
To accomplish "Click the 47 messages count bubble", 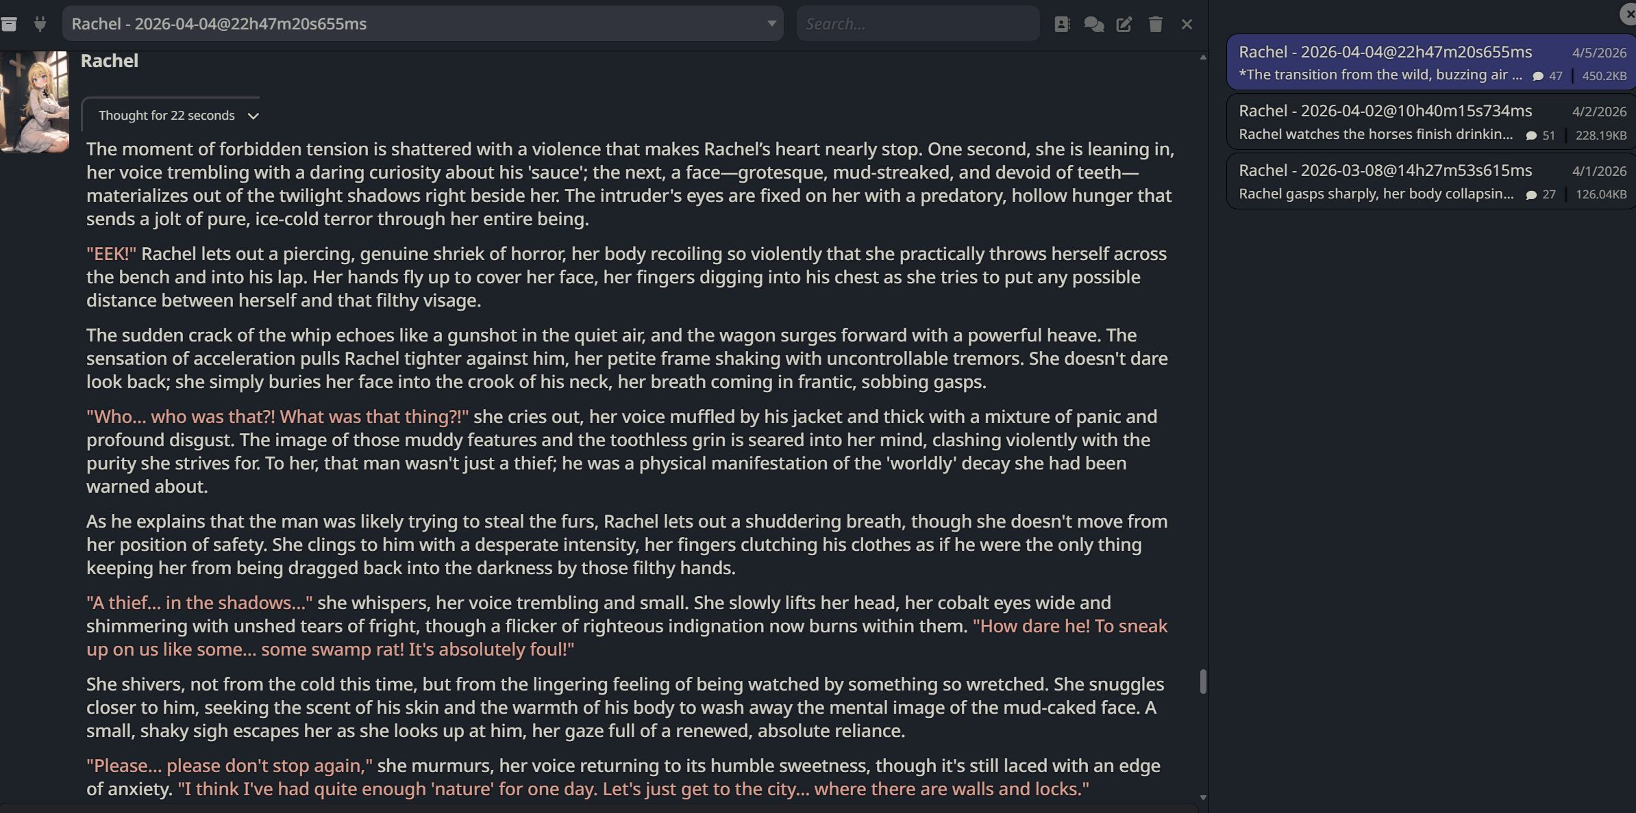I will pyautogui.click(x=1548, y=76).
